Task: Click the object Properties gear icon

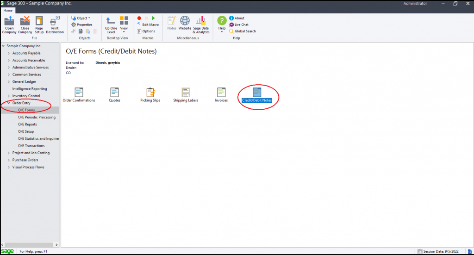Action: (74, 25)
